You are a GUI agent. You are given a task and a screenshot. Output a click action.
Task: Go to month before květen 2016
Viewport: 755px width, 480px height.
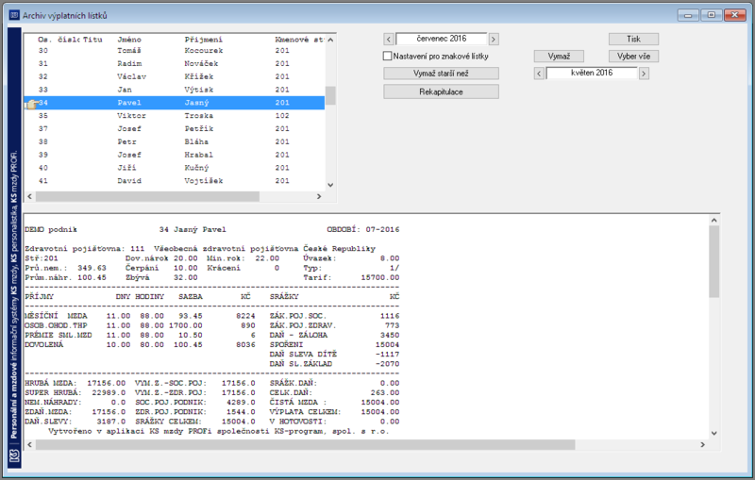(539, 74)
